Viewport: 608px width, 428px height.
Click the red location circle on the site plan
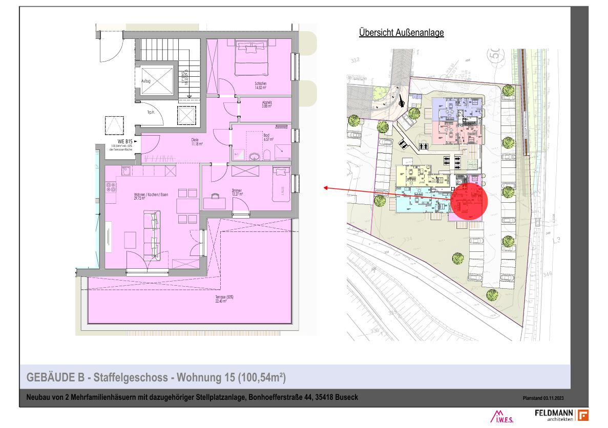click(x=469, y=202)
